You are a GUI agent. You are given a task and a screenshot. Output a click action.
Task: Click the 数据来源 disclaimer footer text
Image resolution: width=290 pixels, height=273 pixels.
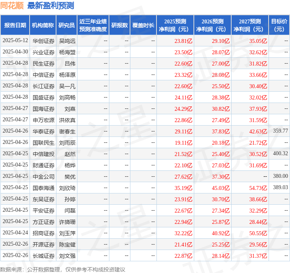click(63, 269)
